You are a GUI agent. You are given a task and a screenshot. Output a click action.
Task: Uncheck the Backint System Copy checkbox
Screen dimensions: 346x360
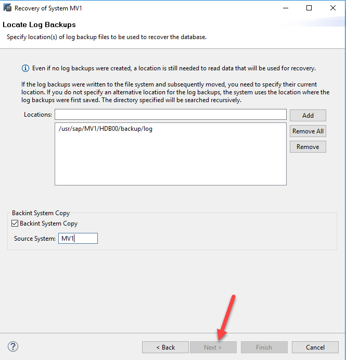(15, 223)
